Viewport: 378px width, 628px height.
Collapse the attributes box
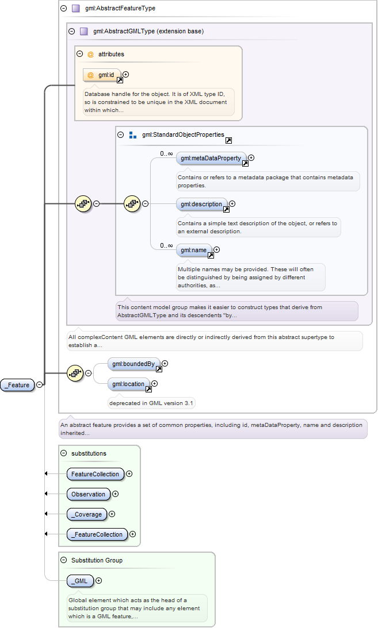(80, 54)
